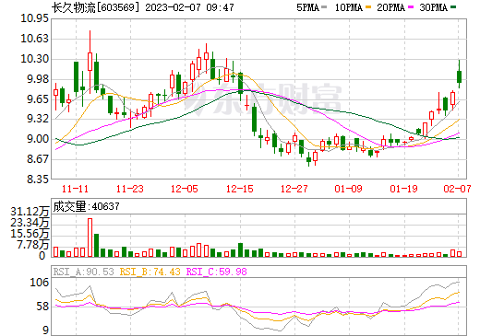Viewport: 480px width, 336px height.
Task: Click the 8.35 price axis label
Action: (x=38, y=179)
